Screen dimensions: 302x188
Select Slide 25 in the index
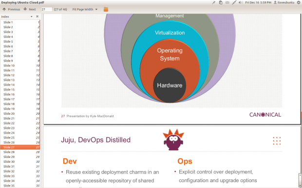[20, 137]
